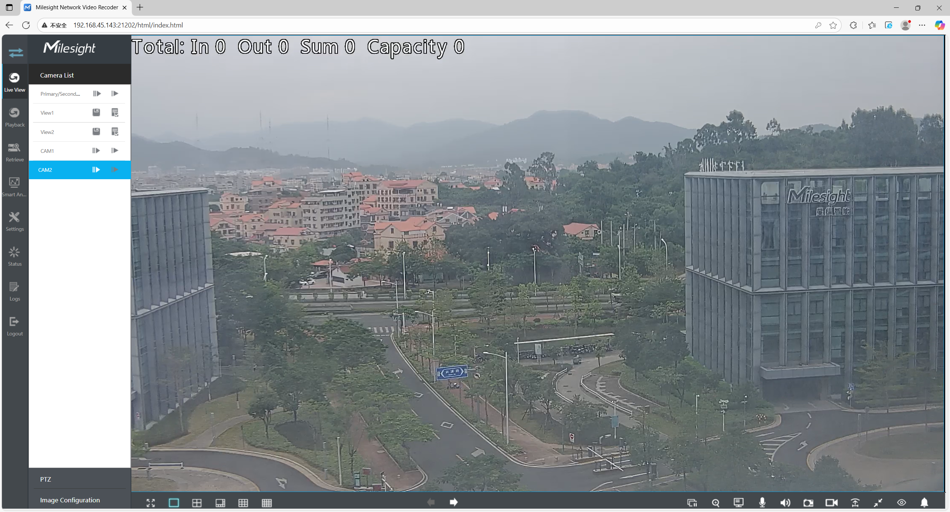Save layout View1 with floppy icon
950x512 pixels.
coord(96,112)
